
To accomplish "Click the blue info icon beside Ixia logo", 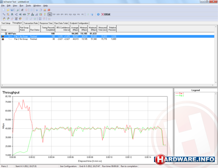I will pos(98,14).
